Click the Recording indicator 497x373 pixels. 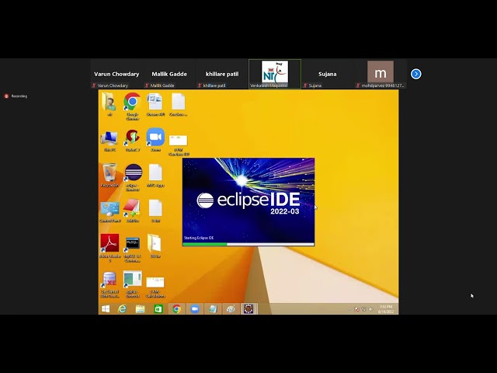pos(16,96)
